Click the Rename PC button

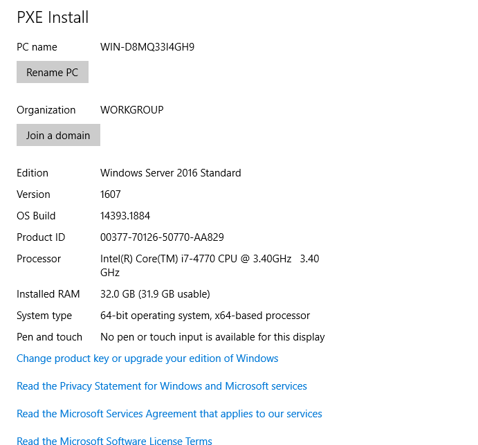(x=53, y=72)
